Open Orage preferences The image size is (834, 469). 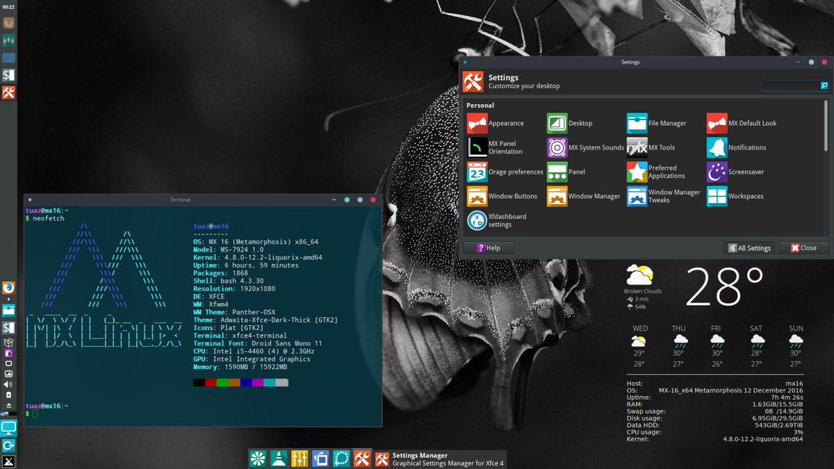point(505,172)
